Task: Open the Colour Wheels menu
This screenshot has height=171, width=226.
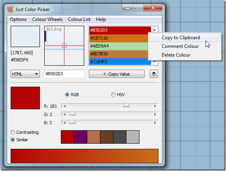Action: pyautogui.click(x=47, y=19)
